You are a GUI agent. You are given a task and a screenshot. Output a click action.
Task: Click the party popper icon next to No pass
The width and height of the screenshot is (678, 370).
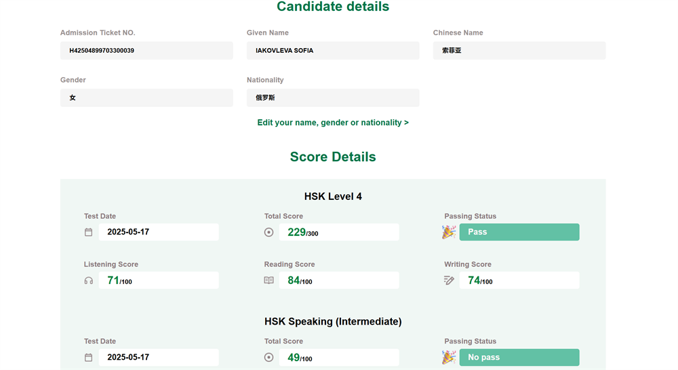(x=449, y=358)
